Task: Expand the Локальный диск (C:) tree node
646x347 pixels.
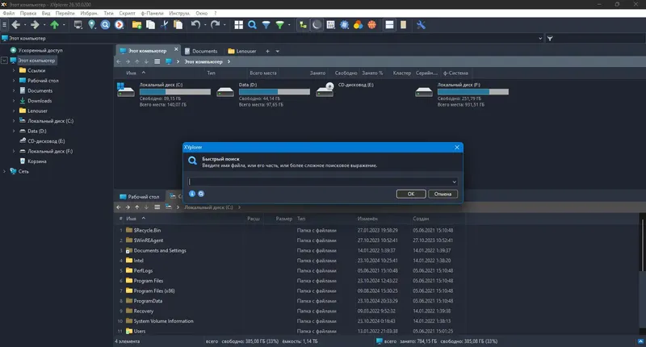Action: pos(14,121)
